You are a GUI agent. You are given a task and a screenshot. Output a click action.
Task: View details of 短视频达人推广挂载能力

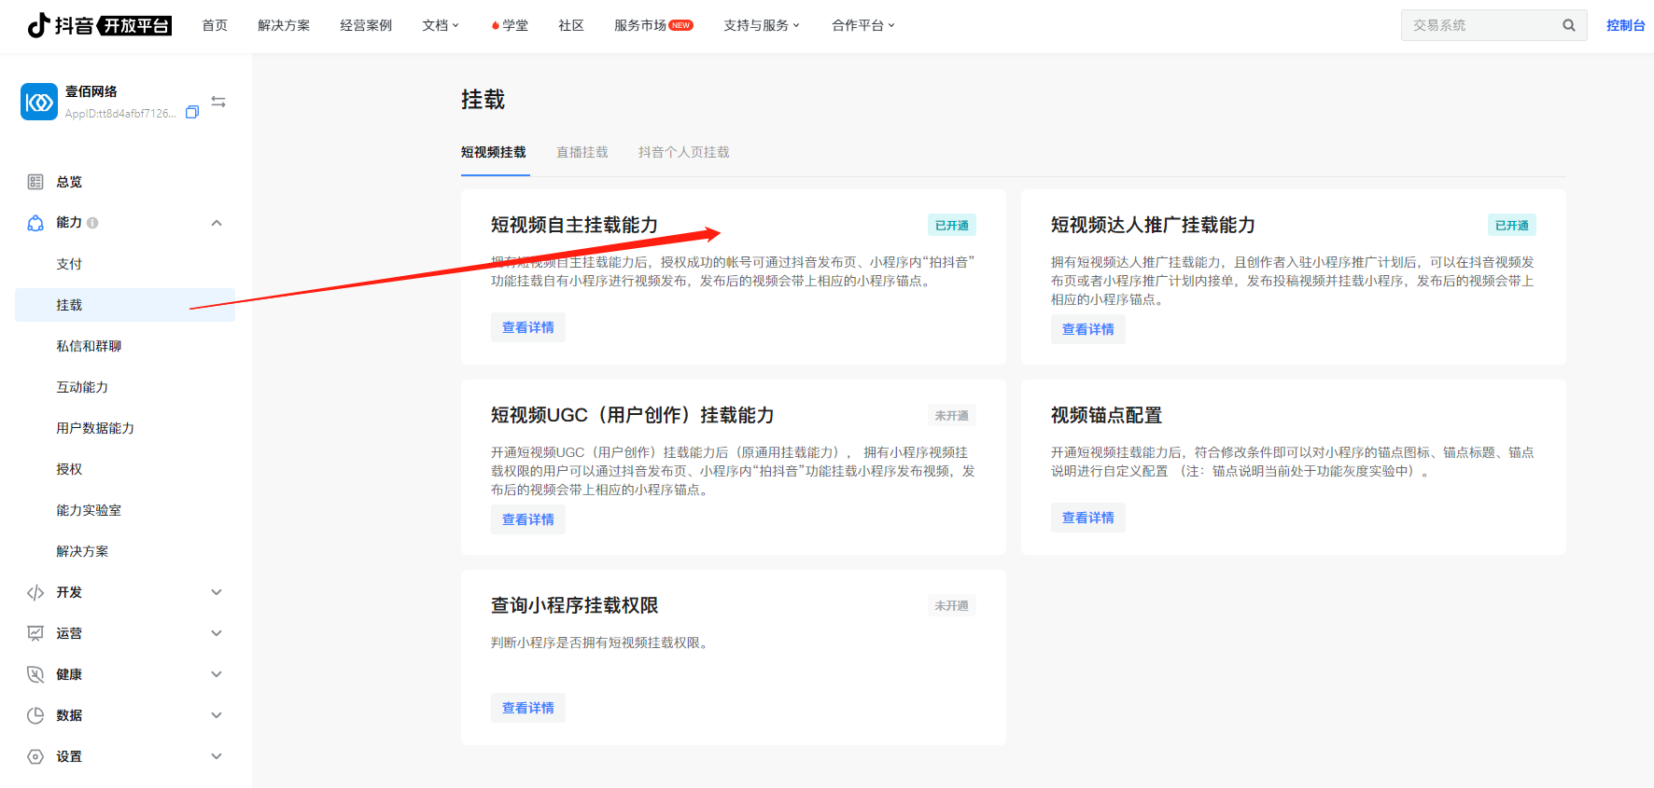1088,329
